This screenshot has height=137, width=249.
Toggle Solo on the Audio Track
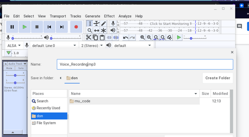21,68
